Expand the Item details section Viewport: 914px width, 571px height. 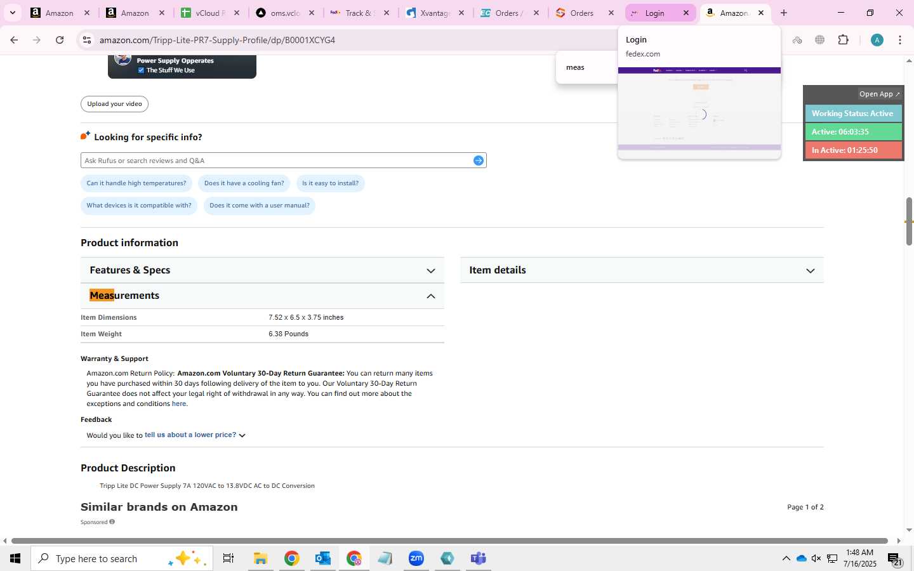[x=642, y=270]
